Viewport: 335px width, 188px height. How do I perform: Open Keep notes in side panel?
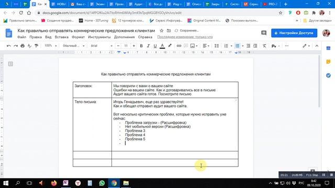[x=328, y=62]
